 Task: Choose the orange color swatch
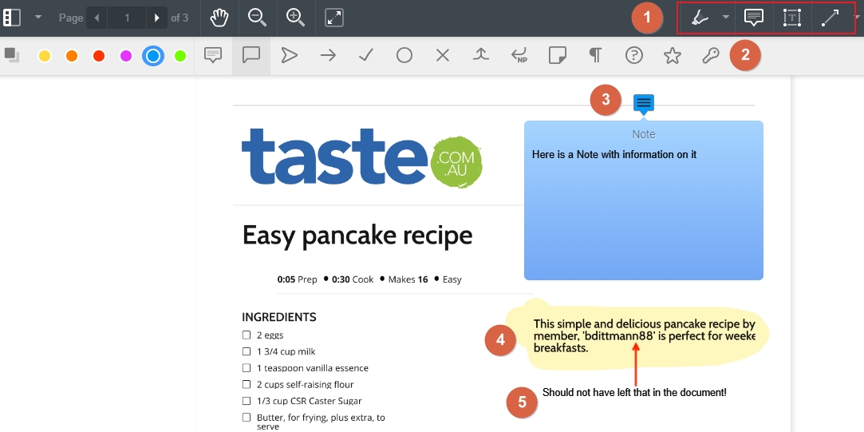coord(72,56)
